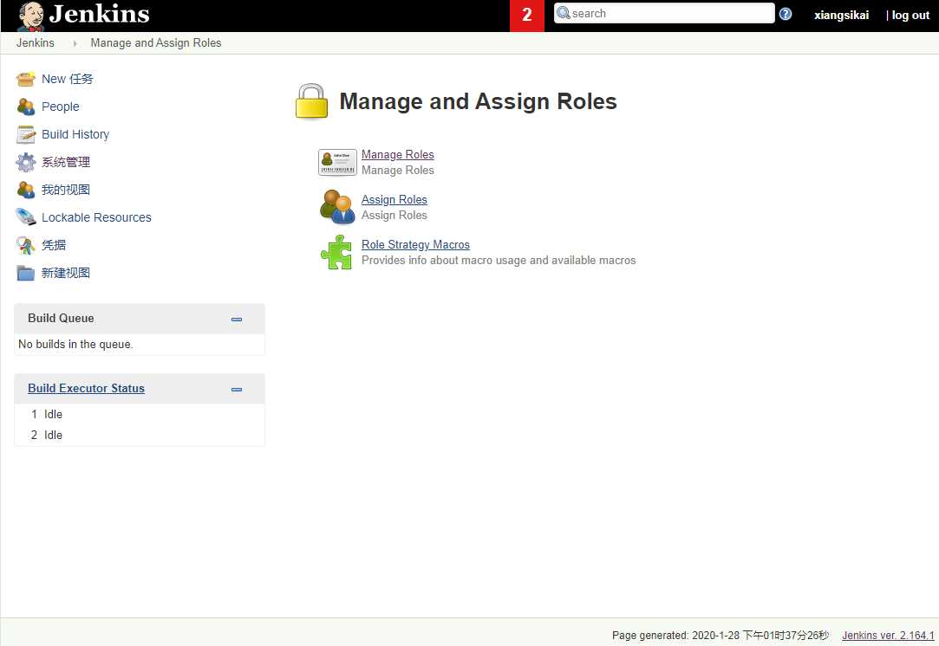Viewport: 939px width, 646px height.
Task: Click the Page generated timestamp text
Action: [x=720, y=636]
